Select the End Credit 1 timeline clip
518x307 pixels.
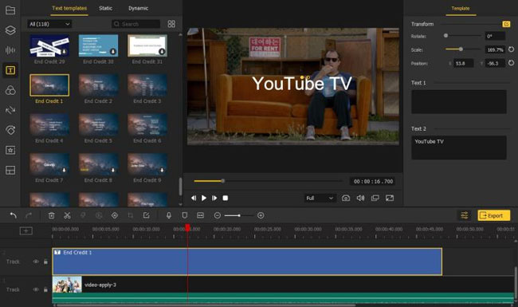coord(247,262)
